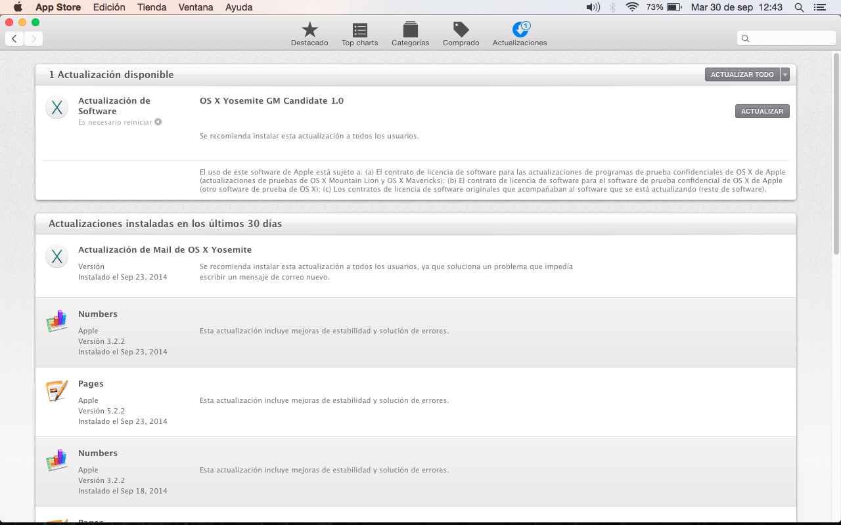Screen dimensions: 841x525
Task: Click the restart required info arrow
Action: point(158,122)
